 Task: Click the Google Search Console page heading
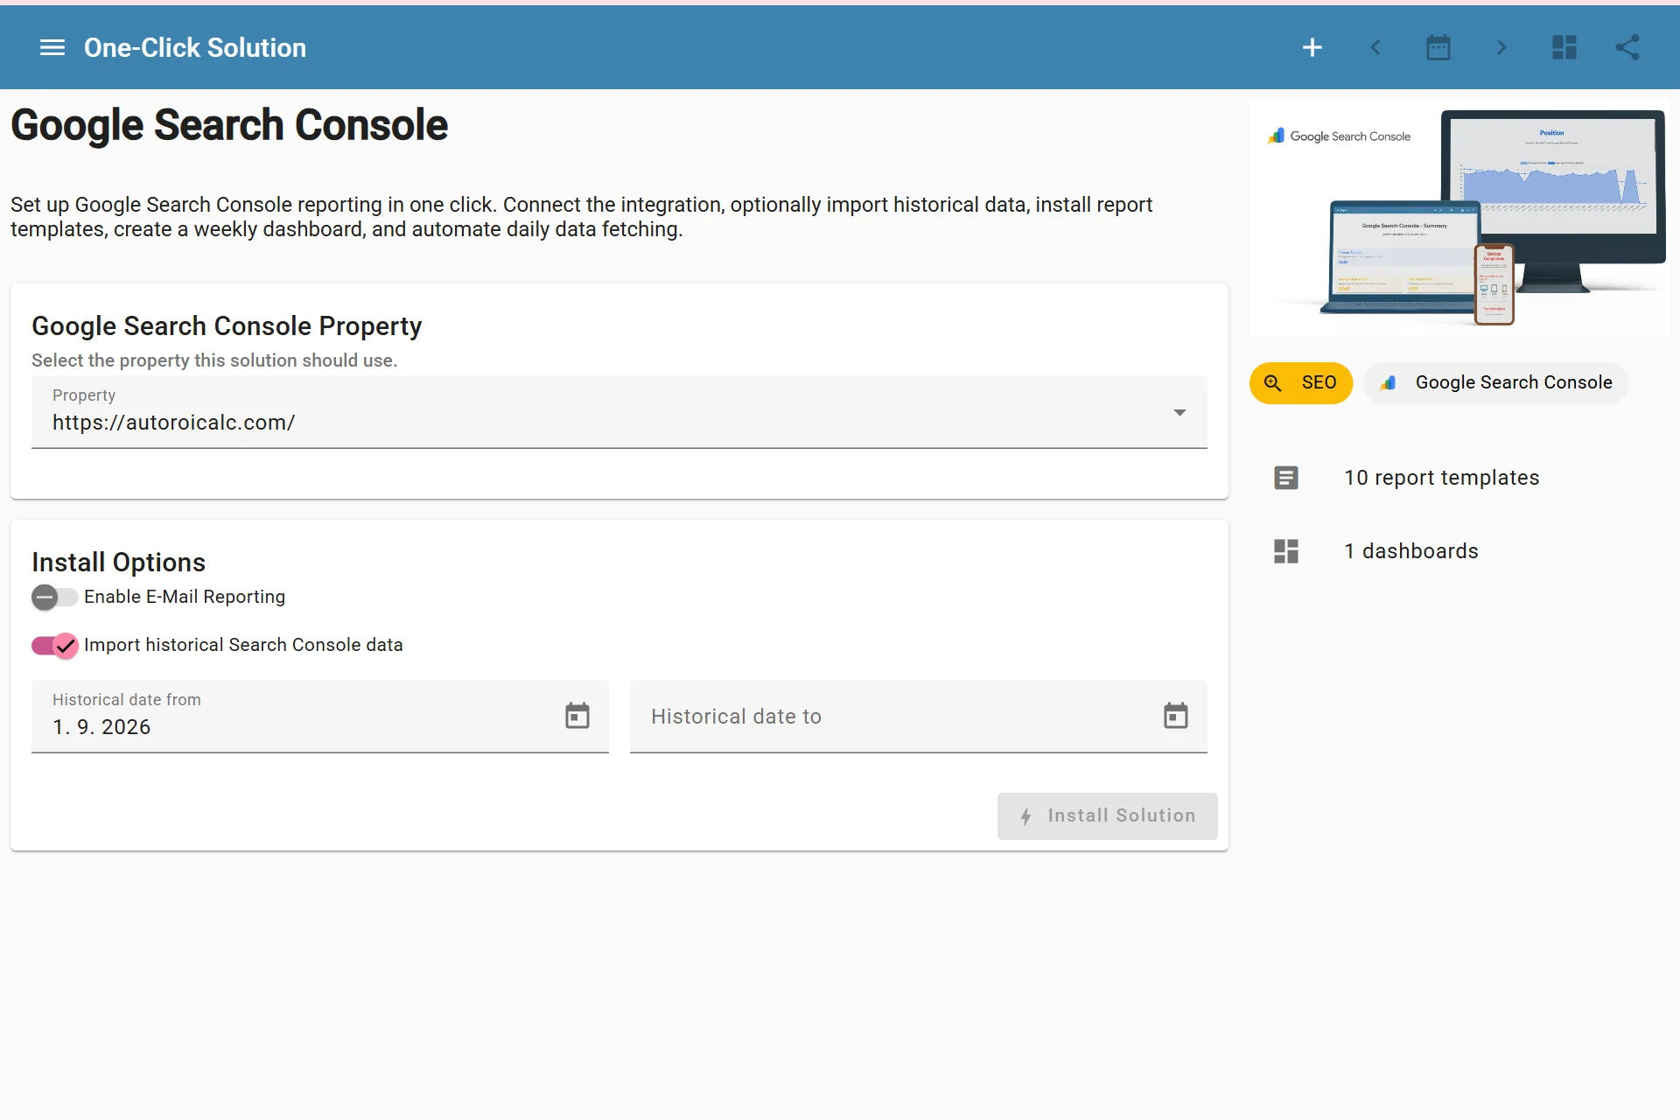[229, 124]
